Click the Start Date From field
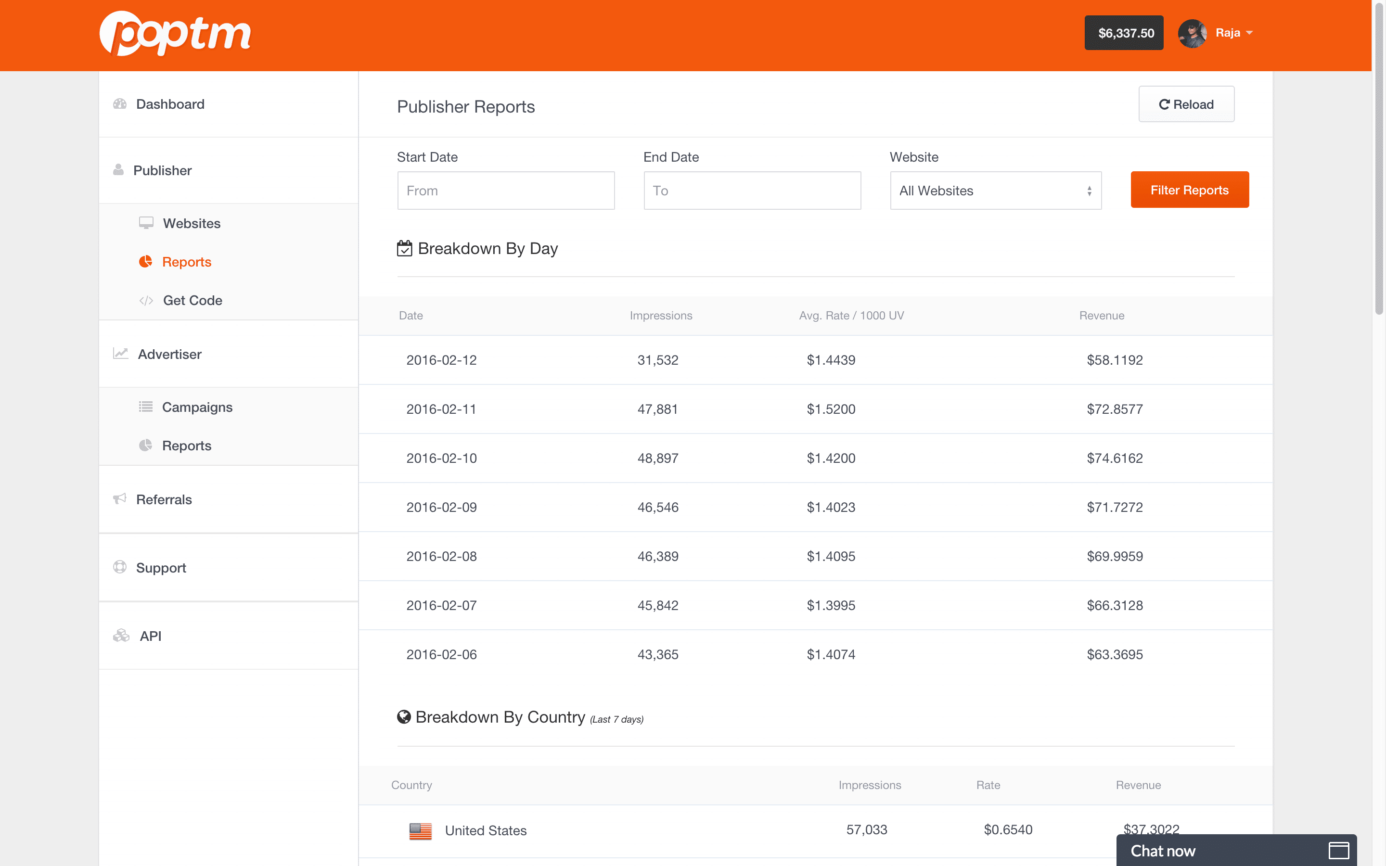Viewport: 1386px width, 866px height. click(506, 190)
